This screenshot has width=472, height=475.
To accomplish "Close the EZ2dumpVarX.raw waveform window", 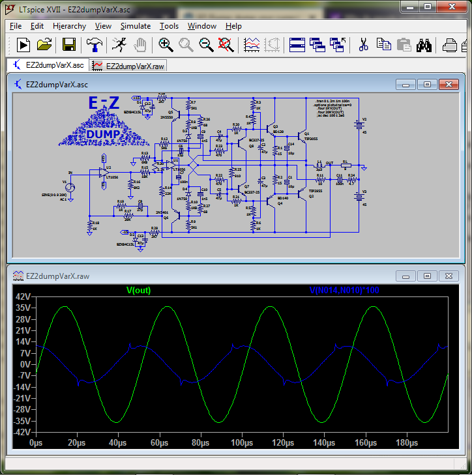I will pos(449,276).
